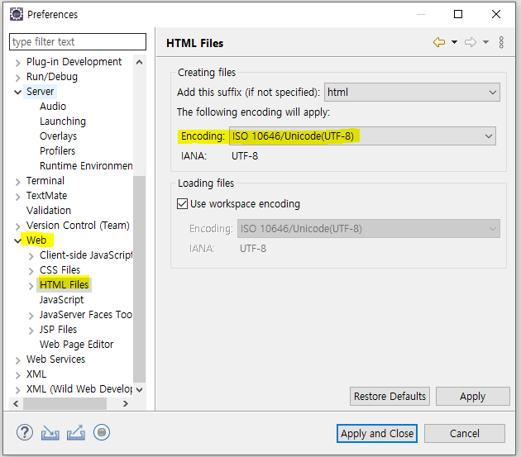Select Validation preference page
This screenshot has width=521, height=457.
(49, 210)
